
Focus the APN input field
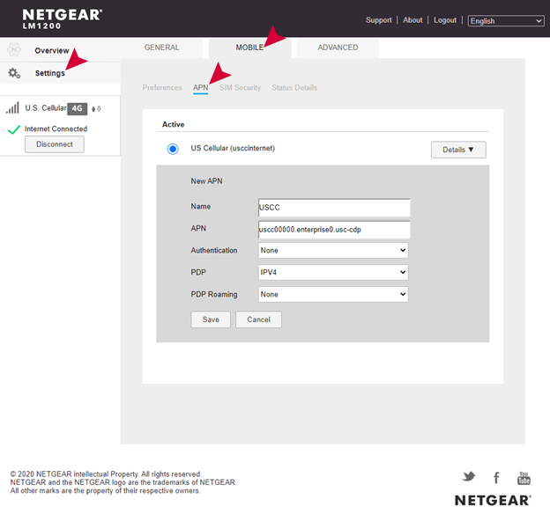pyautogui.click(x=334, y=230)
